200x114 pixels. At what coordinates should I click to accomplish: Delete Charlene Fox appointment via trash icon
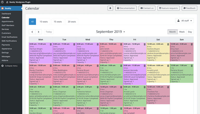click(168, 87)
